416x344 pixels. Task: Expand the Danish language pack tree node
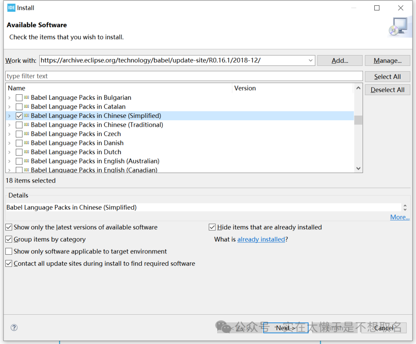[10, 143]
